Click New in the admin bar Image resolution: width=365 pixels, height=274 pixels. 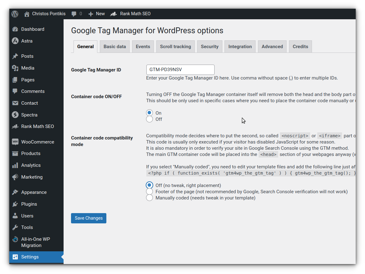100,14
